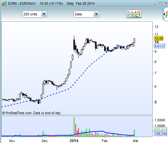This screenshot has height=143, width=168.
Task: Click the tallest green volume bar in January
Action: coord(74,127)
